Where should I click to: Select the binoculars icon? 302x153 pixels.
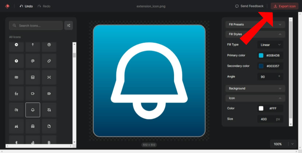tap(33, 126)
